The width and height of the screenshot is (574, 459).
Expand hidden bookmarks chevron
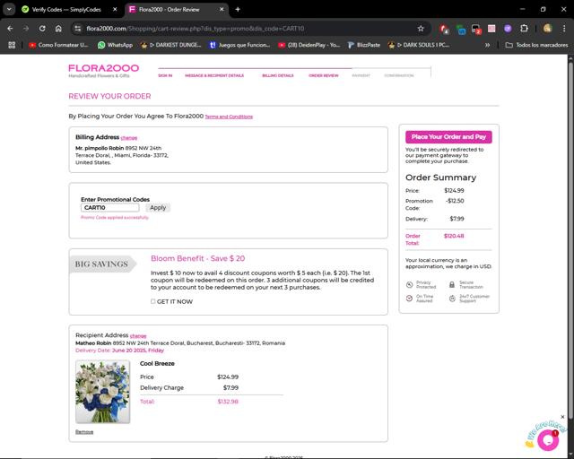click(x=487, y=45)
